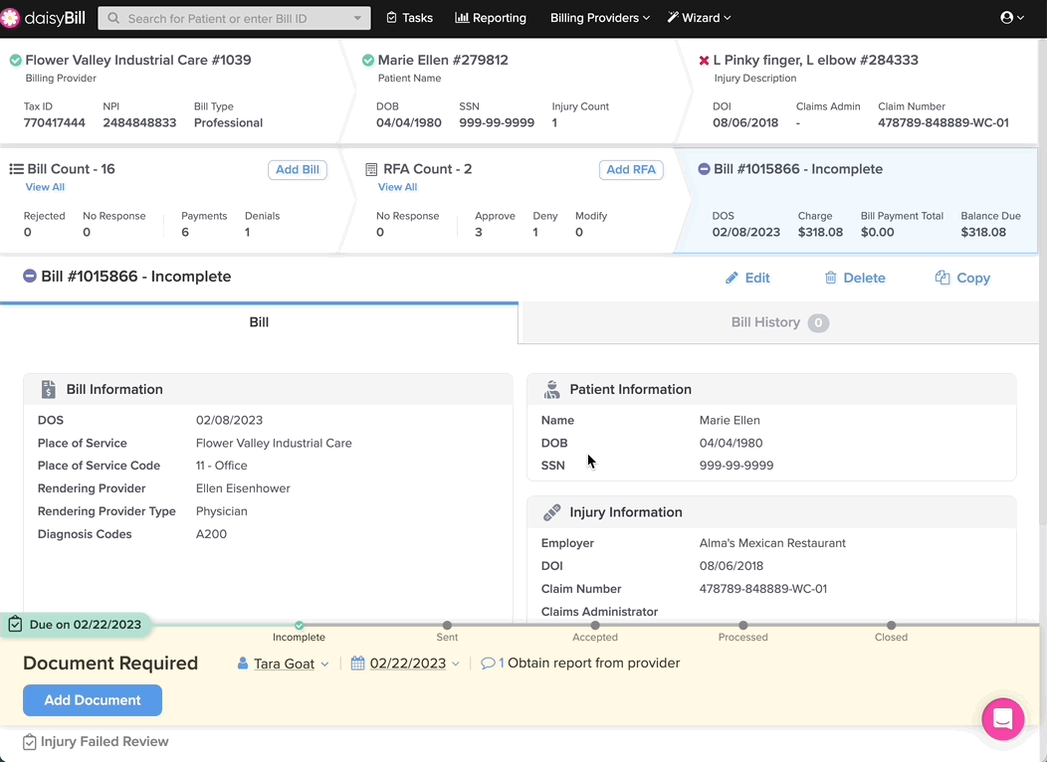Click the Bill Count list icon
Viewport: 1047px width, 762px height.
coord(16,169)
